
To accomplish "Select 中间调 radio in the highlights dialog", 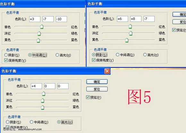I will tap(31, 122).
